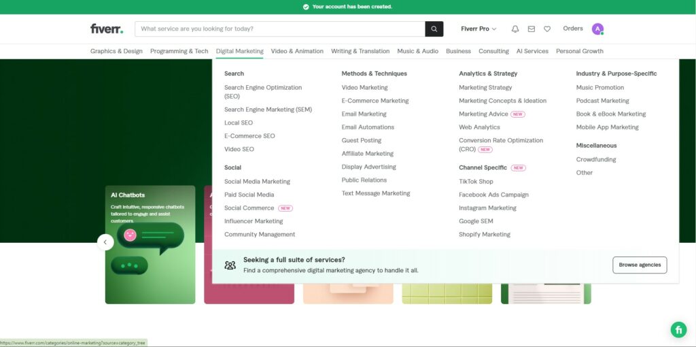Open the AI Services category
Viewport: 696px width, 347px height.
click(x=532, y=51)
